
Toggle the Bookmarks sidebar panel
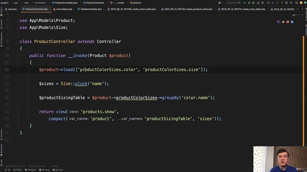pyautogui.click(x=1, y=150)
